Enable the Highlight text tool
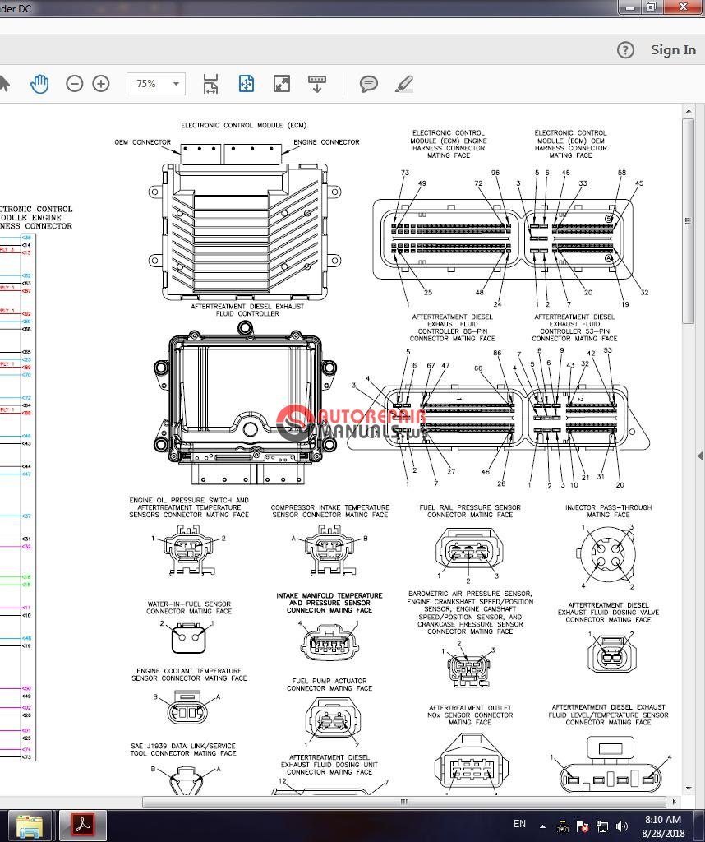This screenshot has width=705, height=842. click(x=403, y=83)
